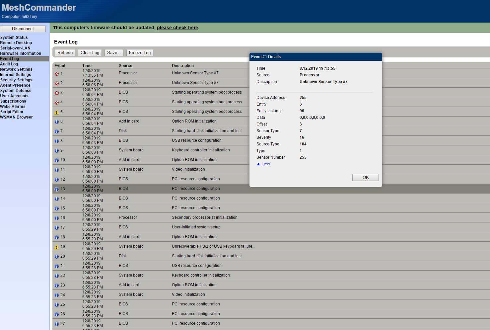
Task: Click the info icon for event 10
Action: tap(57, 160)
